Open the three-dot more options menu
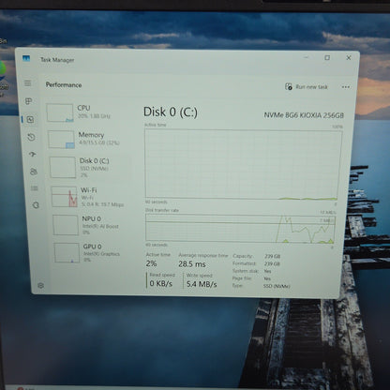The width and height of the screenshot is (390, 390). 346,87
